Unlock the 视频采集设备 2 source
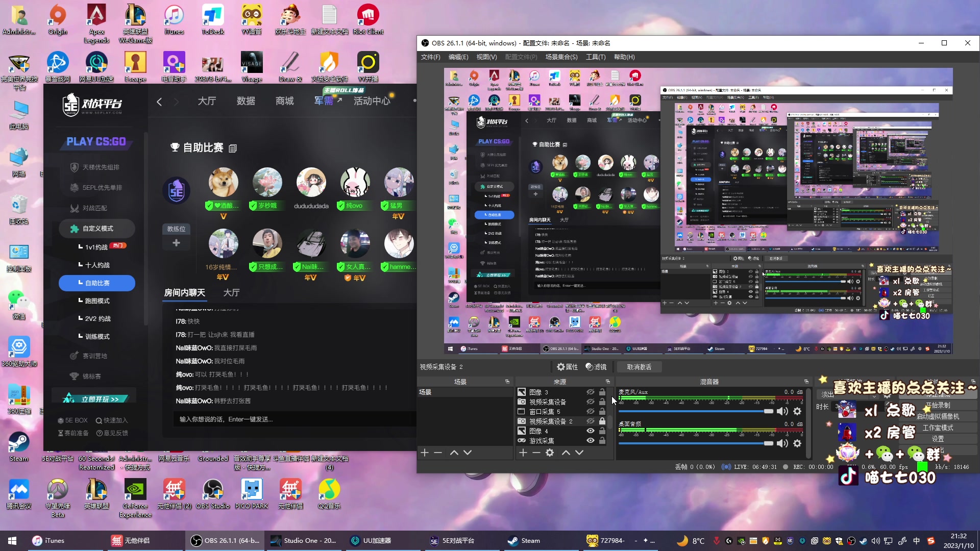The image size is (980, 551). (602, 421)
